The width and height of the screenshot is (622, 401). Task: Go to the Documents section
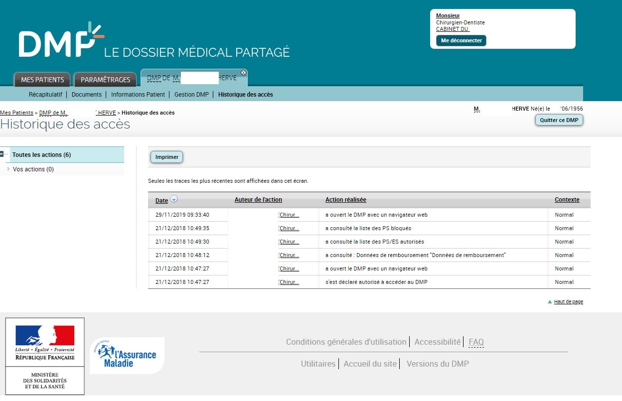click(86, 95)
